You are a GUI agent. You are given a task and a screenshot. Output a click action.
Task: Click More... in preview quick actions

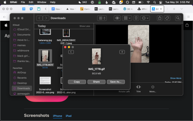(153, 89)
